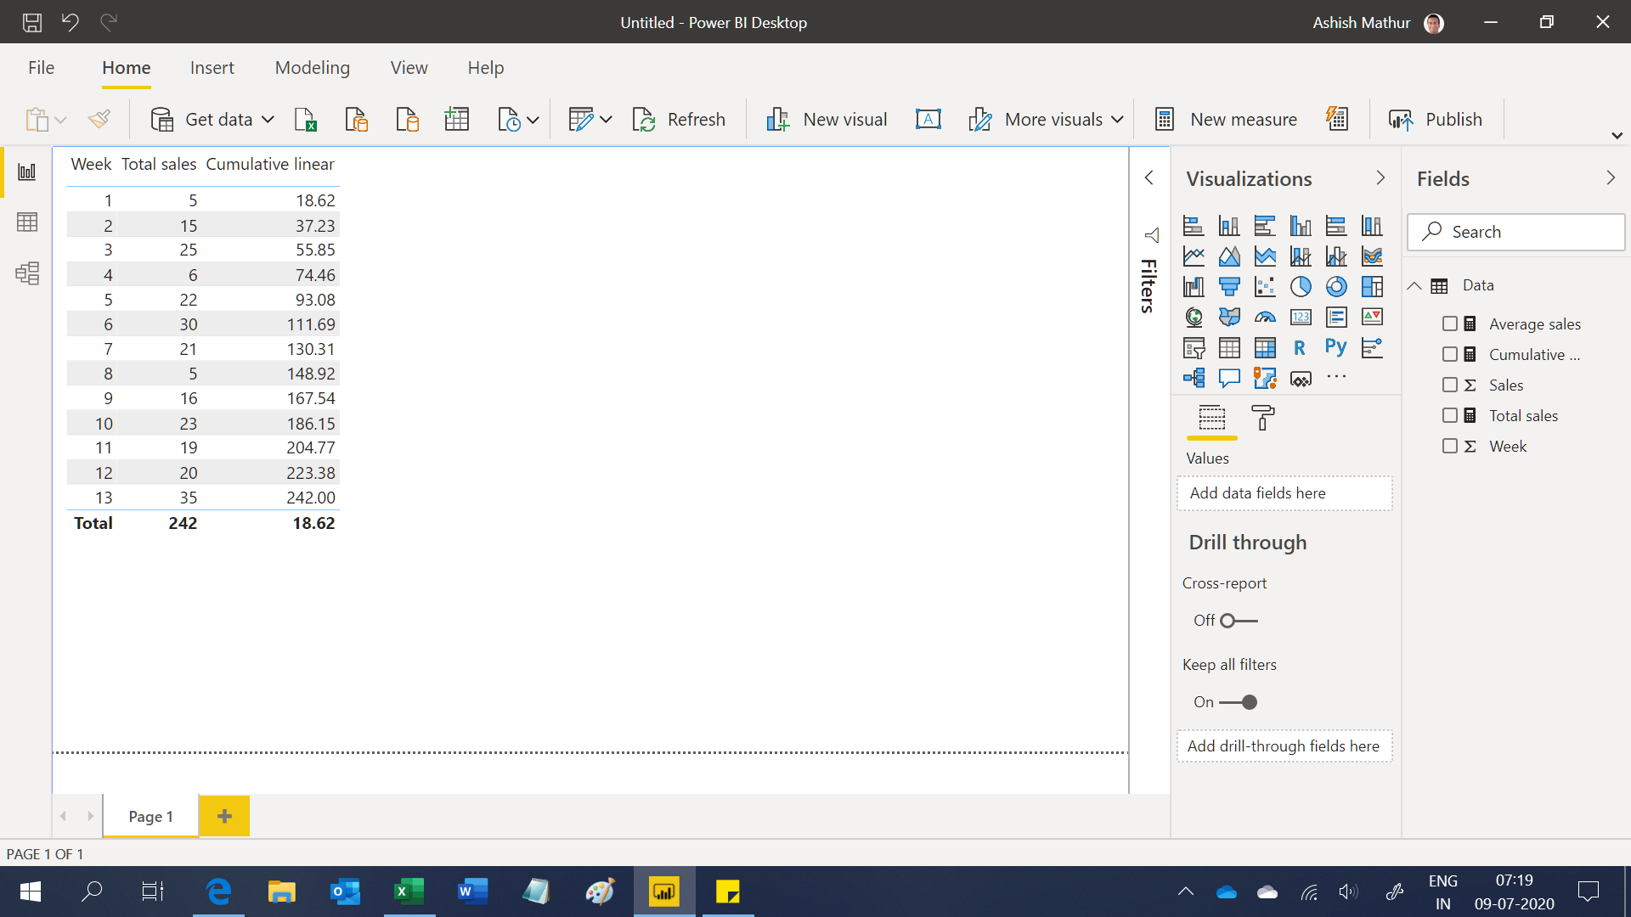The height and width of the screenshot is (917, 1631).
Task: Check the Cumulative measure field
Action: 1450,354
